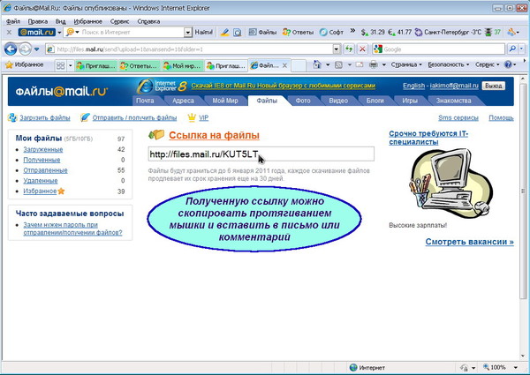
Task: Expand the Mail.ru toolbar double-chevron overflow
Action: point(352,31)
